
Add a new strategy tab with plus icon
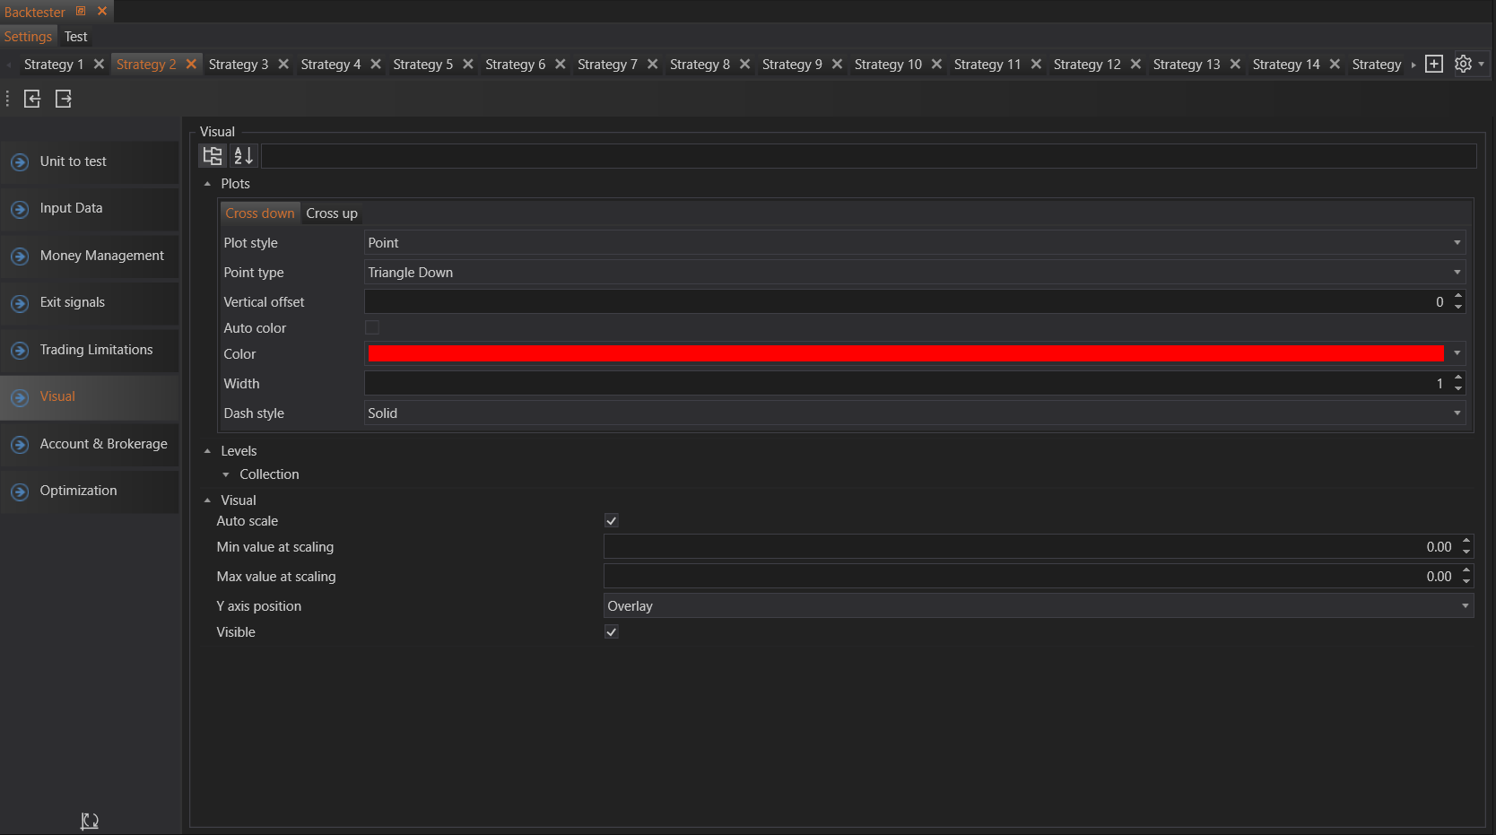pos(1434,65)
